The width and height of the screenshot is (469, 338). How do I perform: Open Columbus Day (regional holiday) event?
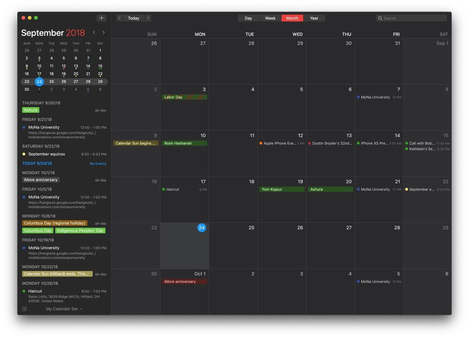(55, 223)
